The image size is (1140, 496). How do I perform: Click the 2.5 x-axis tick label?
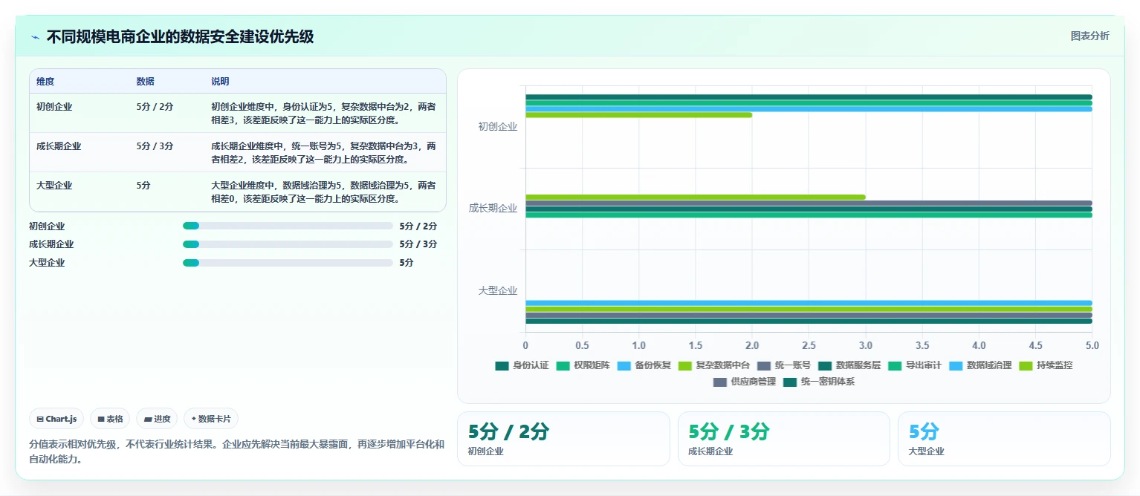(809, 346)
